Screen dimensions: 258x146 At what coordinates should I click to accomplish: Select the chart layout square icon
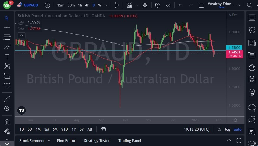[201, 5]
